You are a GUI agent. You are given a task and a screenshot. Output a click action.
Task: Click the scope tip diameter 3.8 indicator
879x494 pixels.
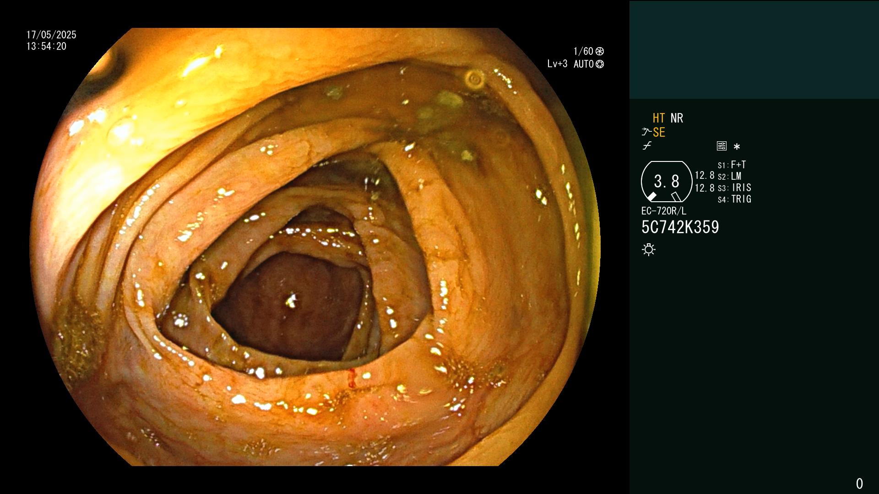[x=667, y=182]
